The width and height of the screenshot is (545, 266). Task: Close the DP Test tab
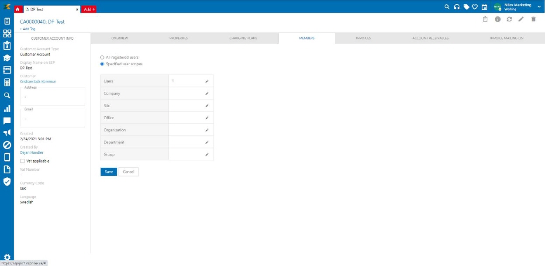77,9
